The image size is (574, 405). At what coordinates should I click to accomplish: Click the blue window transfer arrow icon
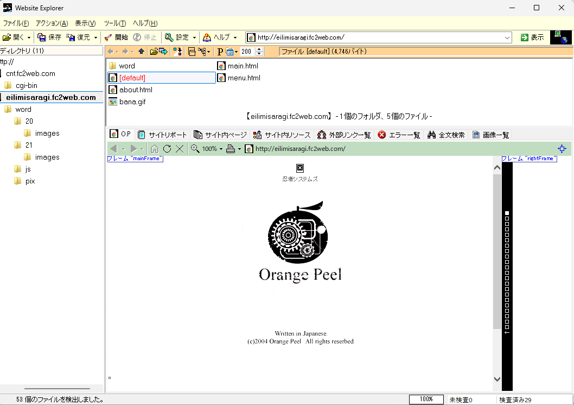pyautogui.click(x=163, y=52)
